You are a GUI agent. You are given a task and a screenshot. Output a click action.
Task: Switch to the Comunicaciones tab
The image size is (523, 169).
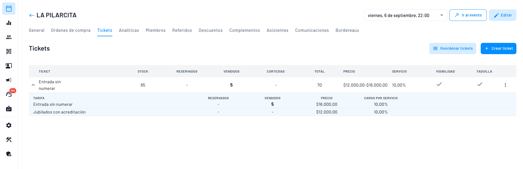tap(312, 31)
